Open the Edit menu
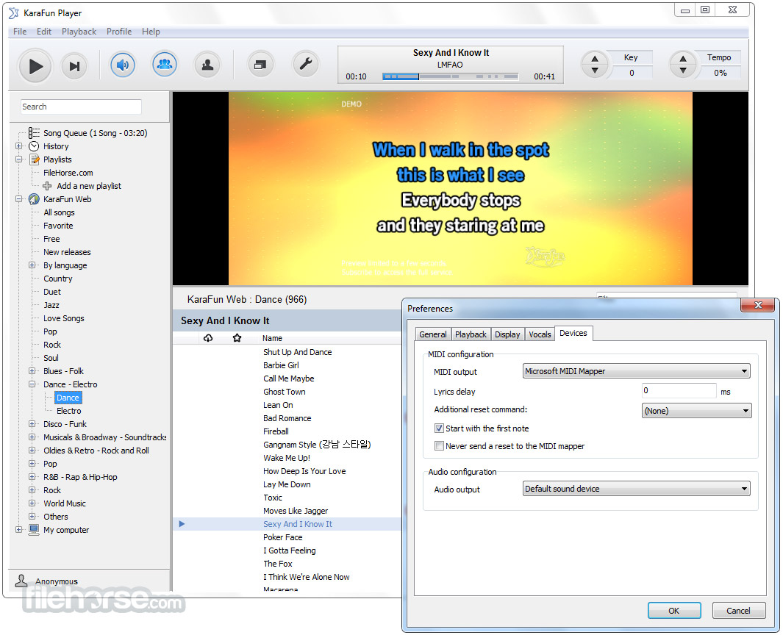Viewport: 783px width, 635px height. pyautogui.click(x=44, y=32)
